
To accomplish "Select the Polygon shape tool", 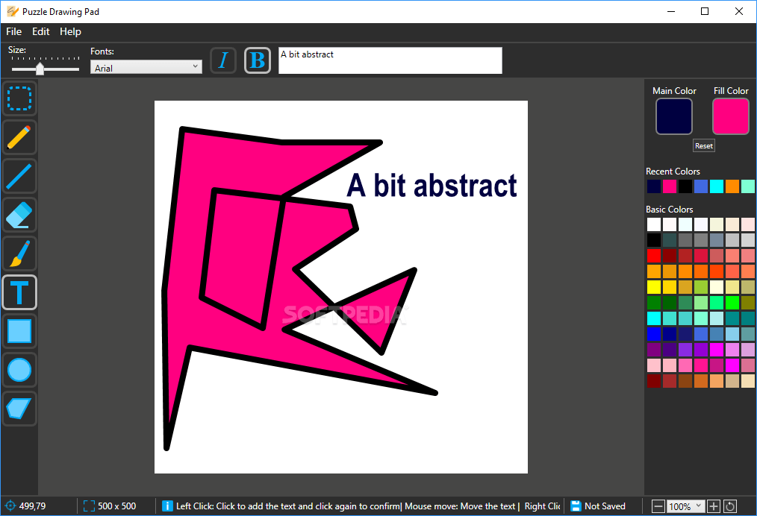I will pos(19,409).
